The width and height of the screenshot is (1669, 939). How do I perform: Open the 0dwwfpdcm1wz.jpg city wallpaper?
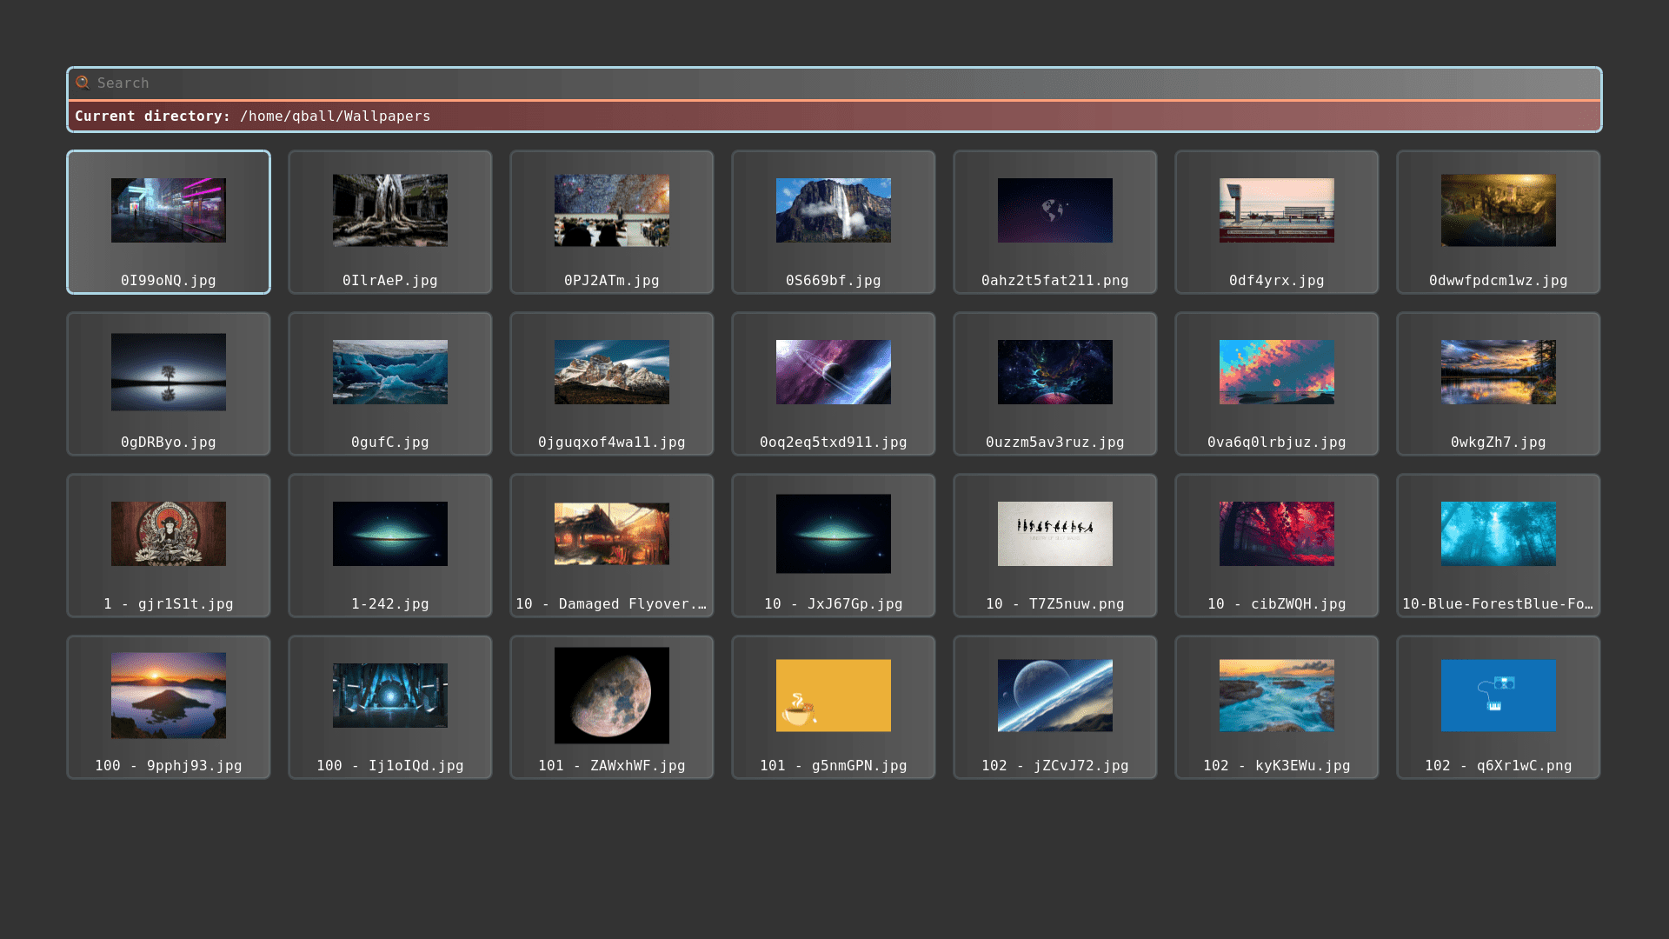pos(1498,222)
